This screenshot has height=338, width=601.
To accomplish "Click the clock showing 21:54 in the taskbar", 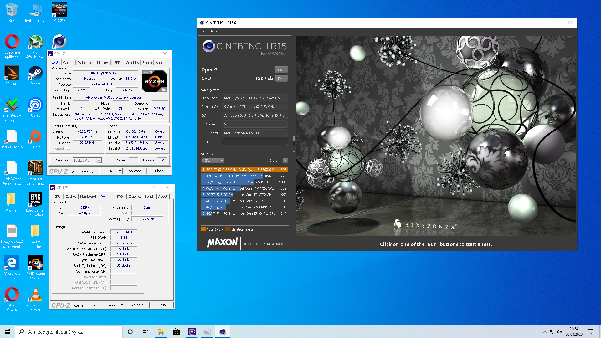I will [574, 332].
